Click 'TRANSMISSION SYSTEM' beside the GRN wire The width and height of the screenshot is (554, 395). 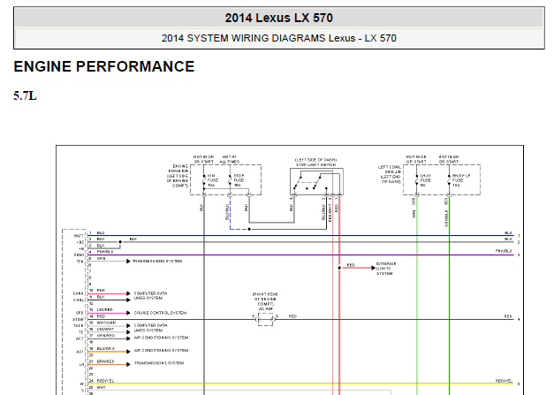(x=157, y=261)
